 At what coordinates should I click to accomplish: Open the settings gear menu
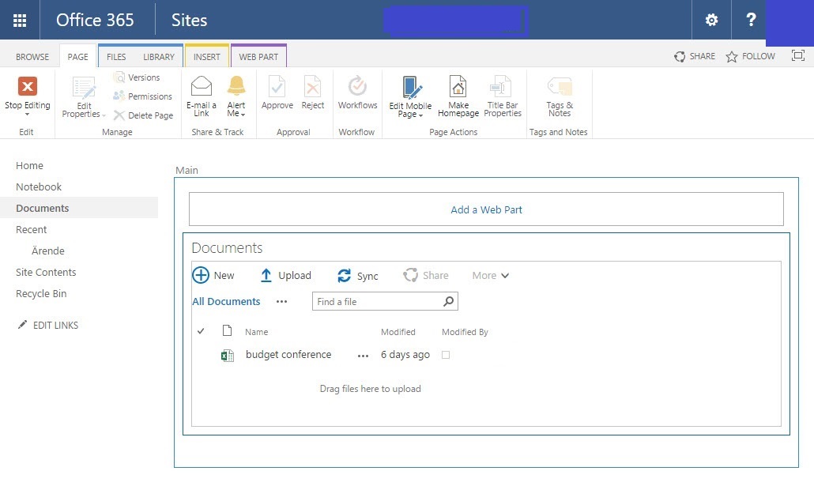711,20
